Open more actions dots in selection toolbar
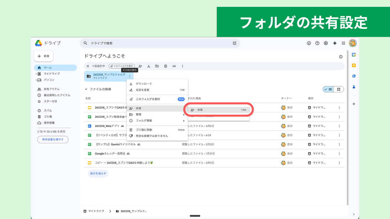Image resolution: width=390 pixels, height=219 pixels. click(x=182, y=66)
